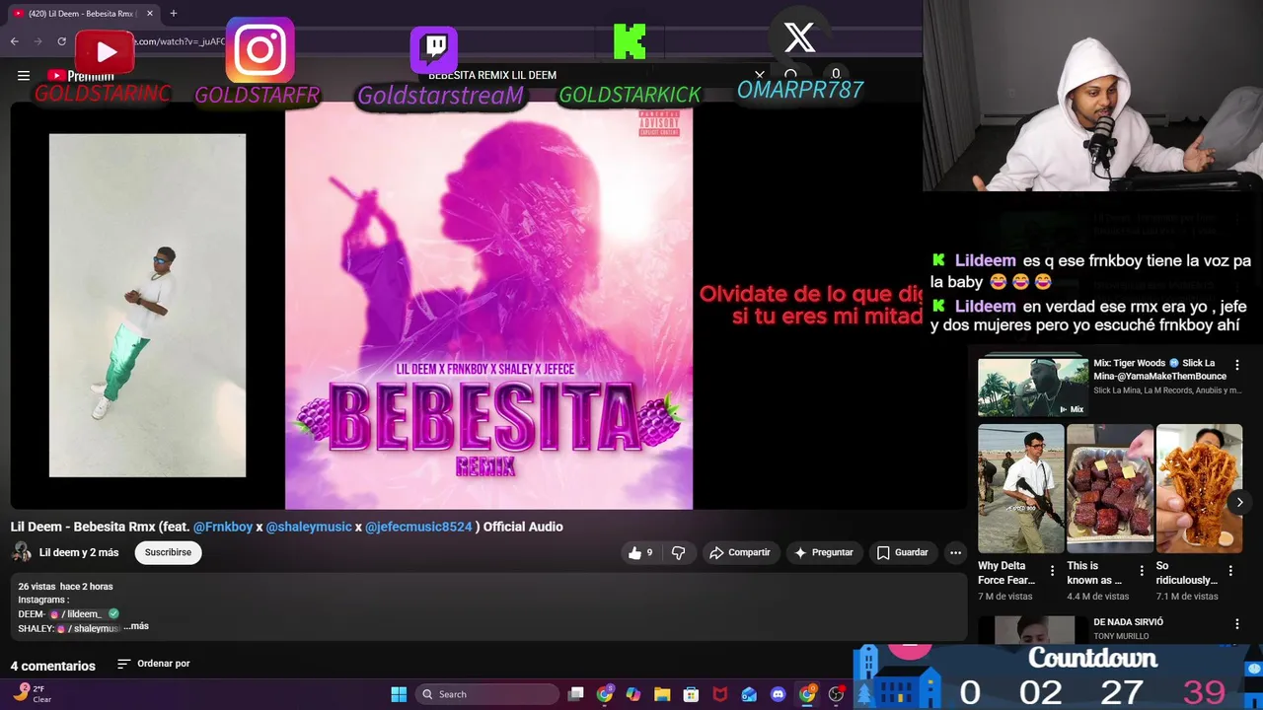Follow the @Frnkboy link in title
Image resolution: width=1263 pixels, height=710 pixels.
(x=223, y=527)
